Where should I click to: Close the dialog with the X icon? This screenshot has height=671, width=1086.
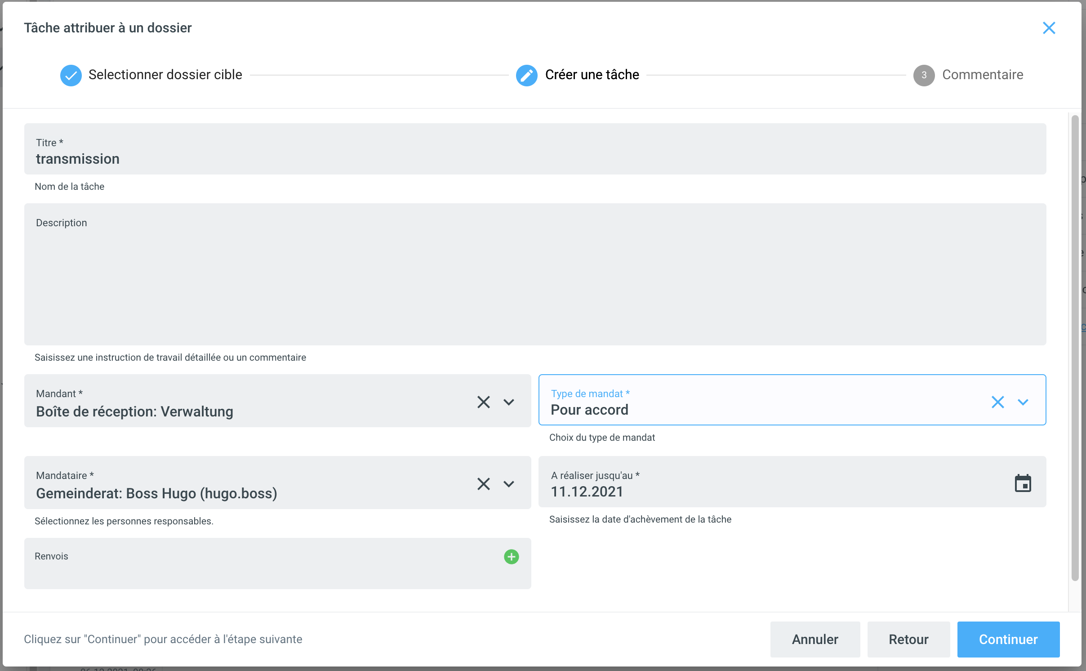[1049, 28]
